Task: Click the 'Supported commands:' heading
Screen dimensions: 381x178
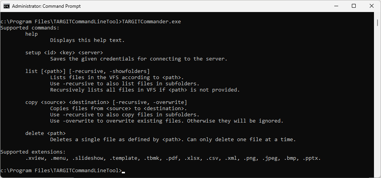Action: (x=30, y=28)
